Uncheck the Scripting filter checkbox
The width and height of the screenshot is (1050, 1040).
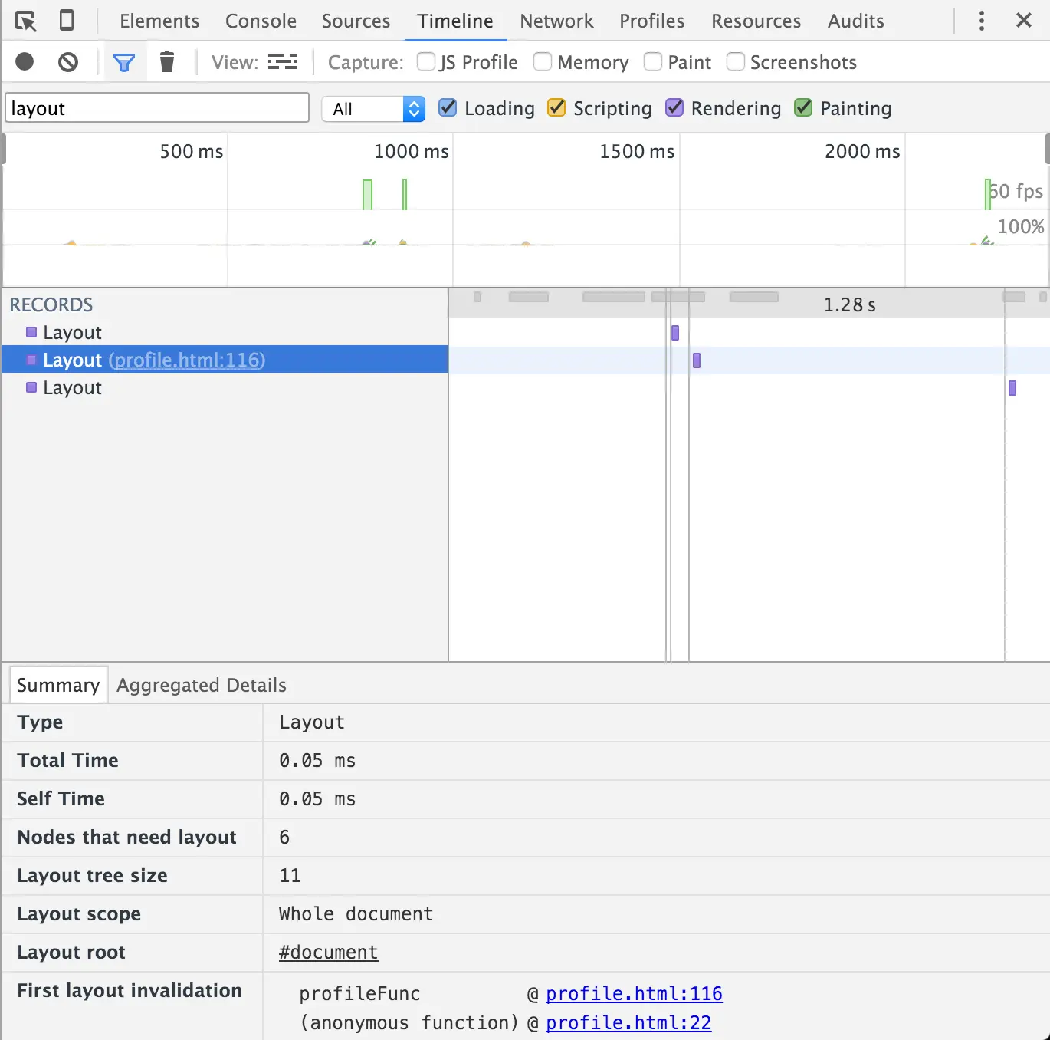556,108
